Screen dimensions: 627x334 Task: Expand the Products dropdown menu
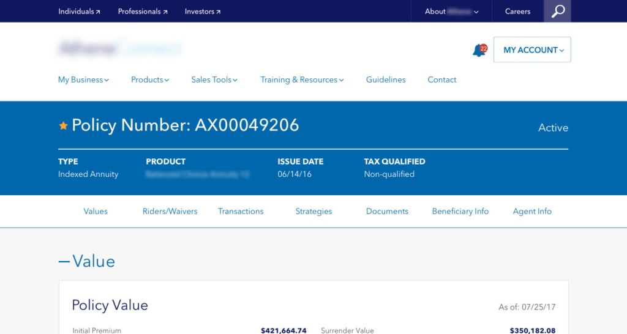pyautogui.click(x=150, y=80)
